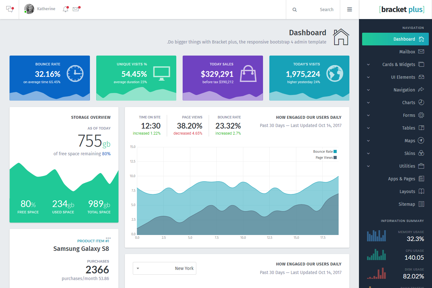Click the Maps compass icon in sidebar
Screen dimensions: 432x288
[x=421, y=140]
